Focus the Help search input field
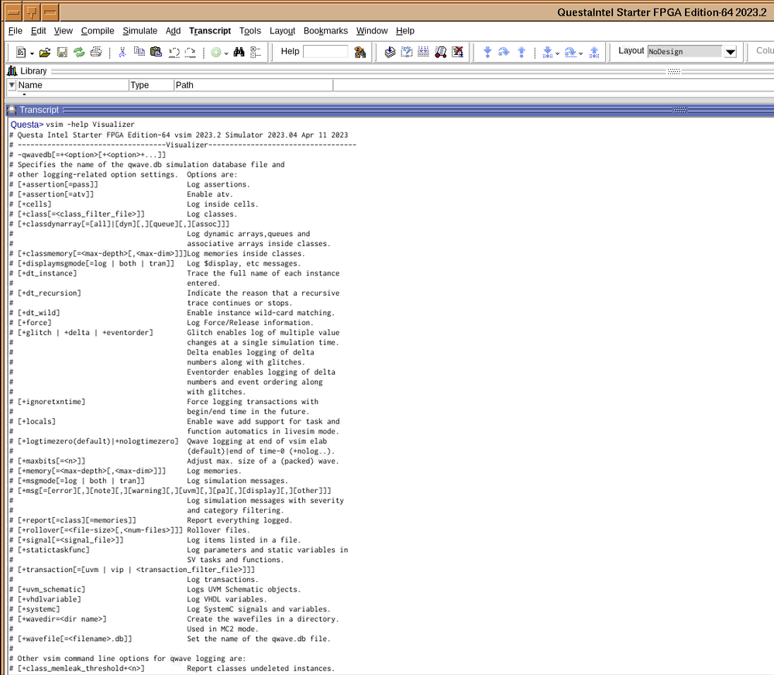 325,51
